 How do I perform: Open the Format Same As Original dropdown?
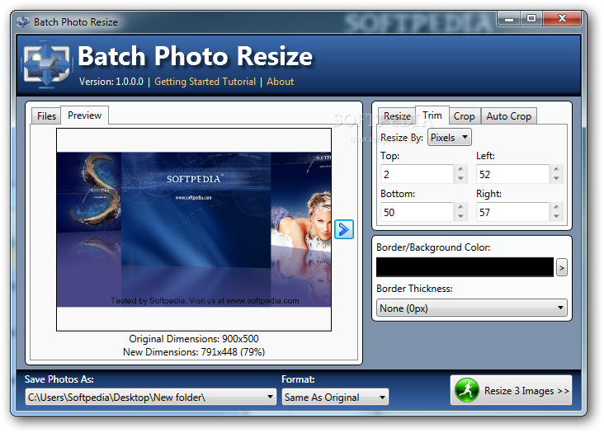click(x=335, y=397)
